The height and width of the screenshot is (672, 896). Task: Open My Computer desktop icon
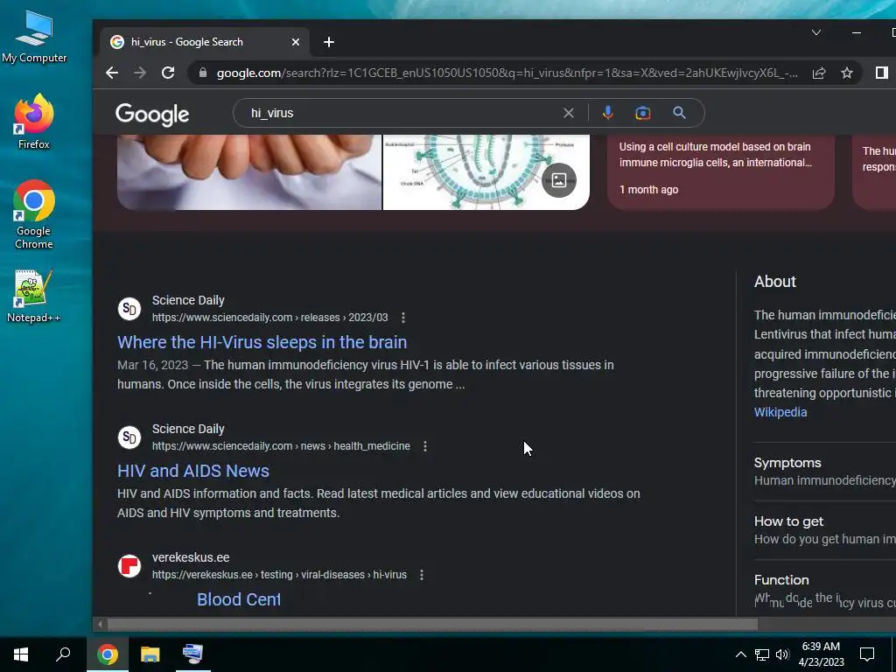click(34, 38)
